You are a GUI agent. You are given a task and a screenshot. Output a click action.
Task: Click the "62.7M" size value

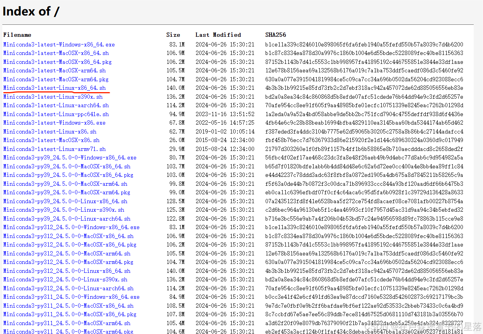pos(177,132)
